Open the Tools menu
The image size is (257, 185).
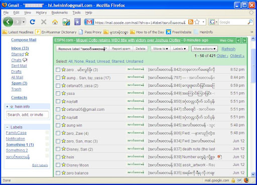[76, 13]
